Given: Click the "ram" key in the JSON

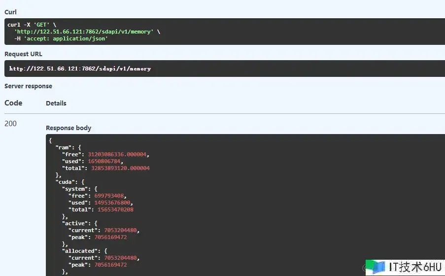Looking at the screenshot, I should (x=64, y=147).
